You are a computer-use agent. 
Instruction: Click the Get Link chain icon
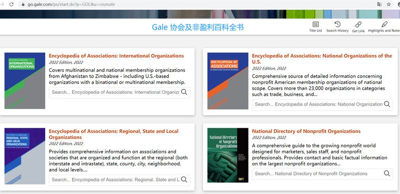coord(358,25)
